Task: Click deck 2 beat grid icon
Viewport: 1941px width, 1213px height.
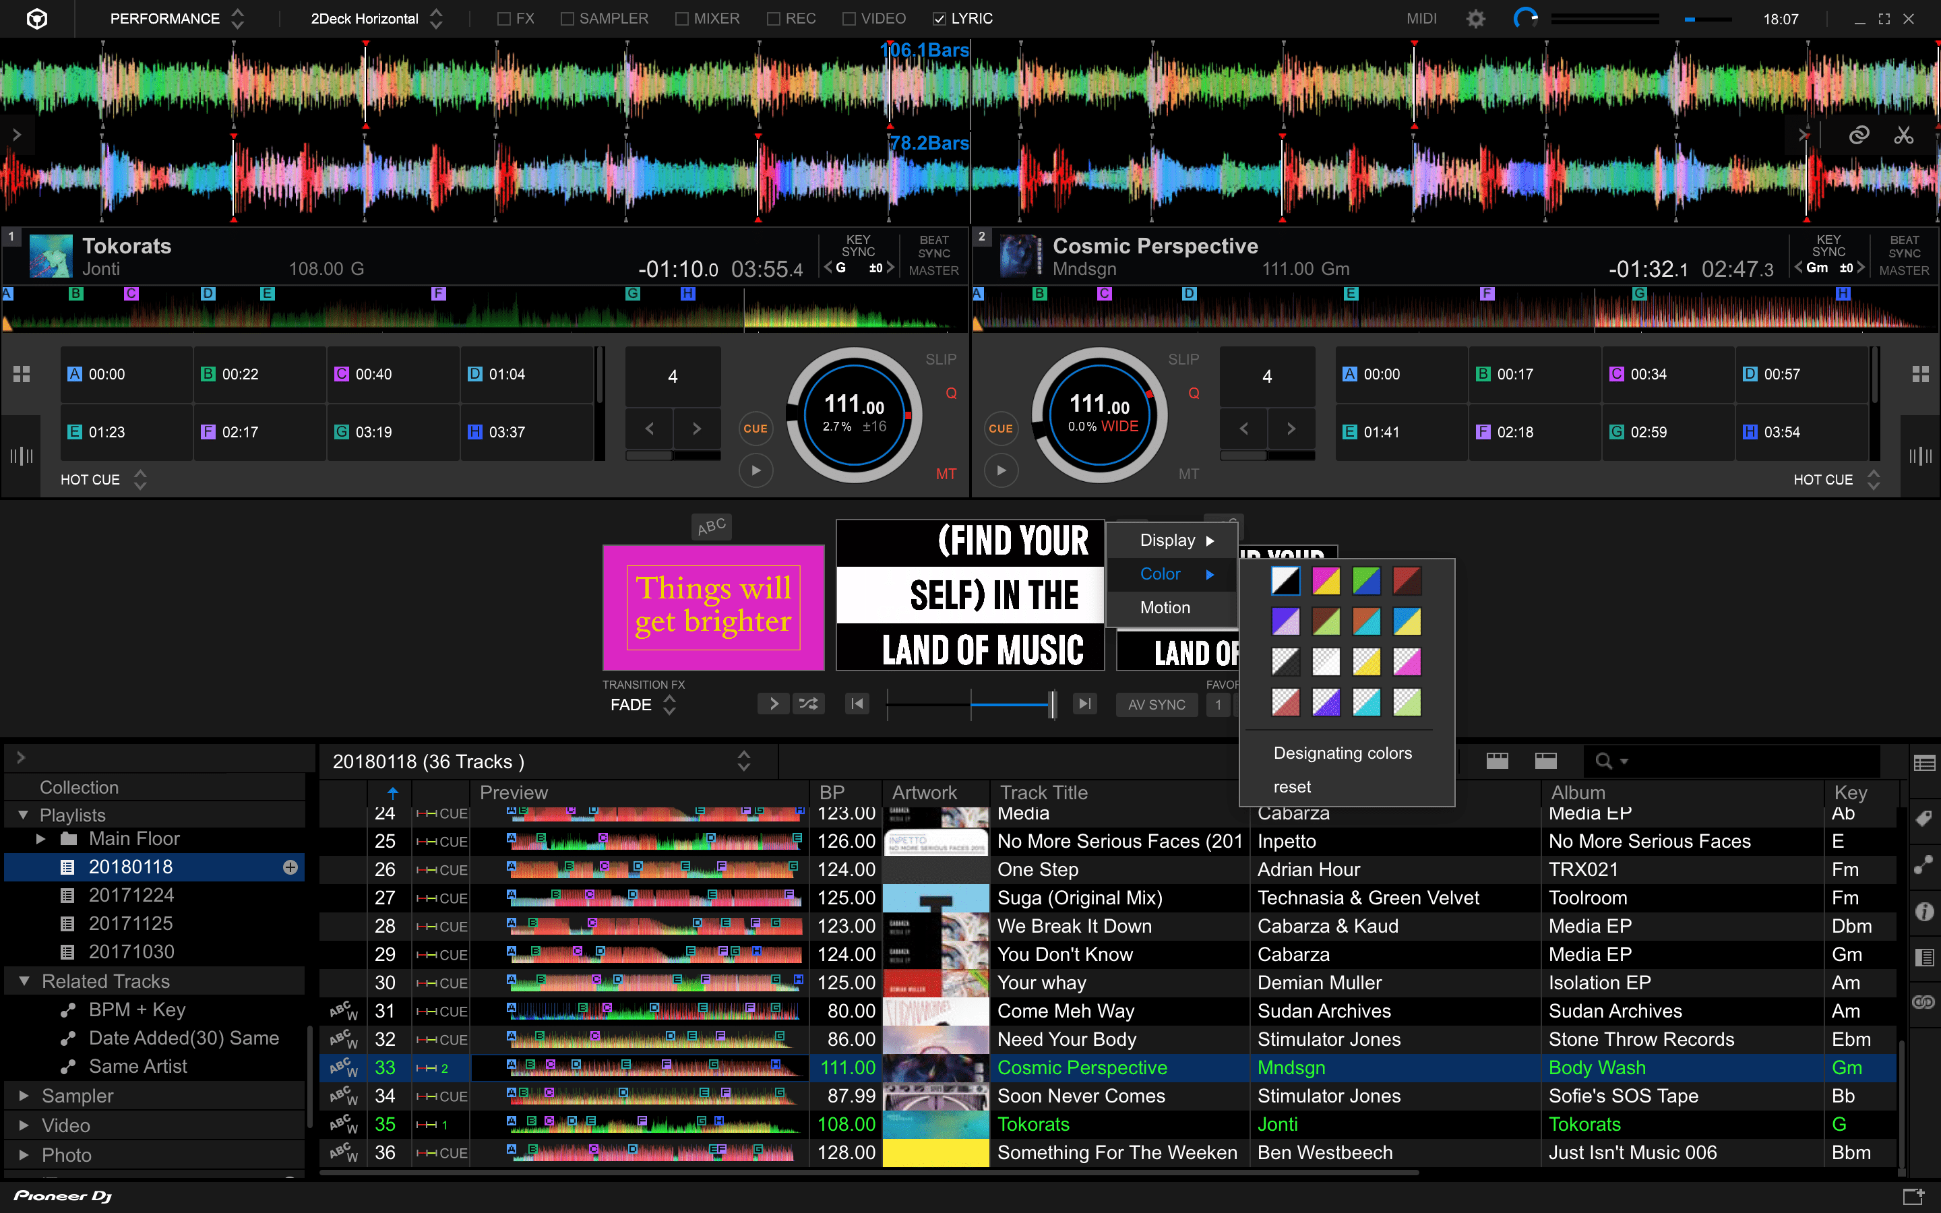Action: click(1920, 456)
